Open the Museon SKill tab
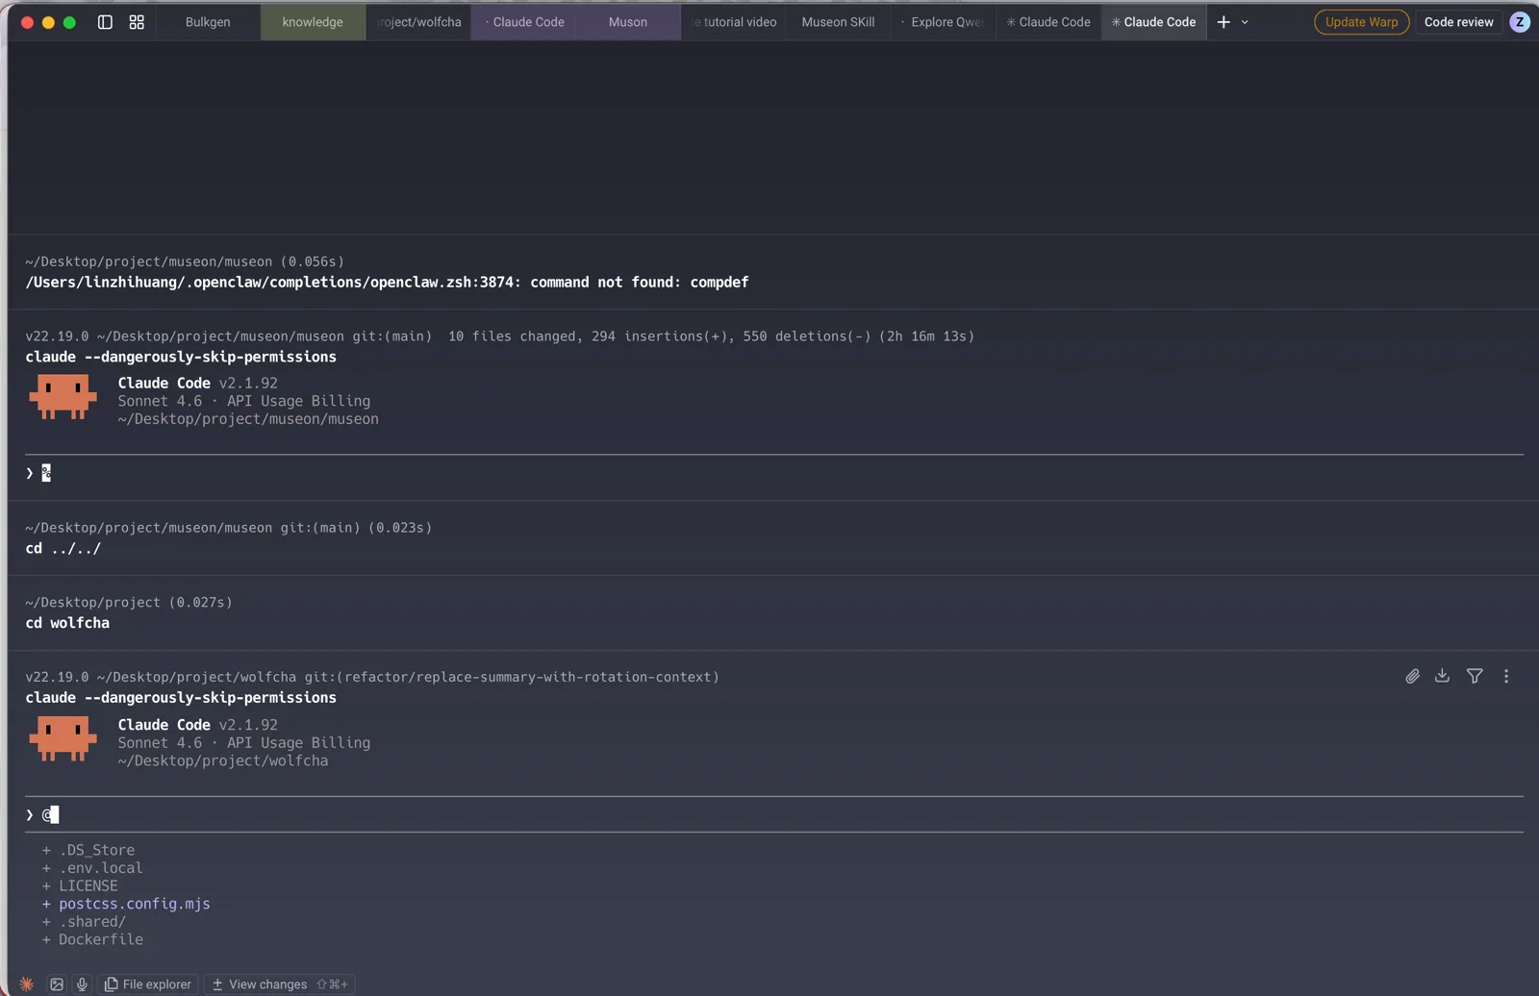This screenshot has width=1539, height=996. pos(839,22)
